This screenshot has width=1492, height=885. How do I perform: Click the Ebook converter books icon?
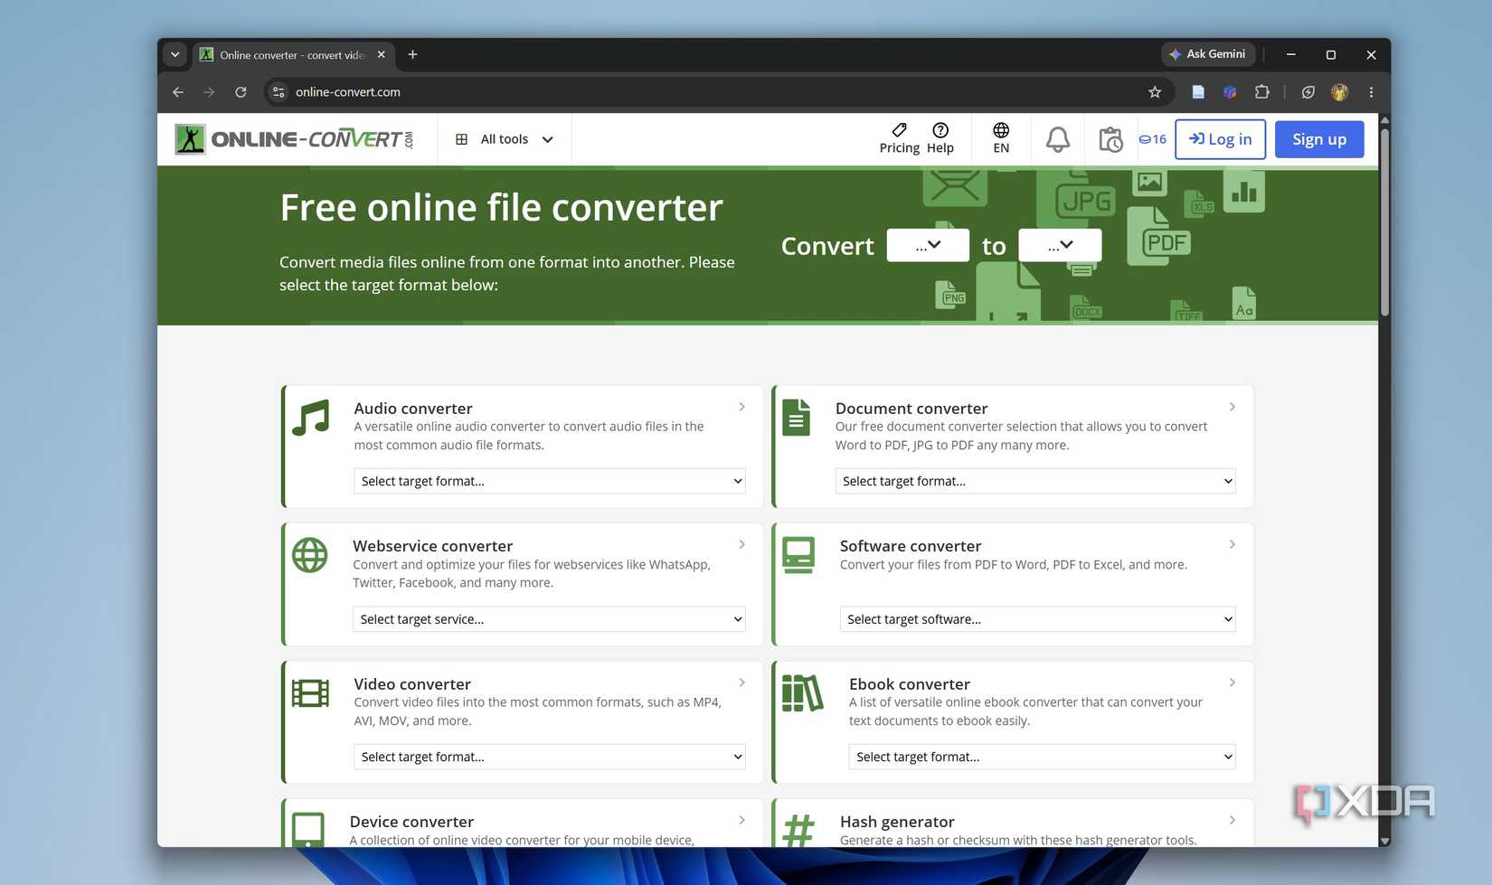802,693
